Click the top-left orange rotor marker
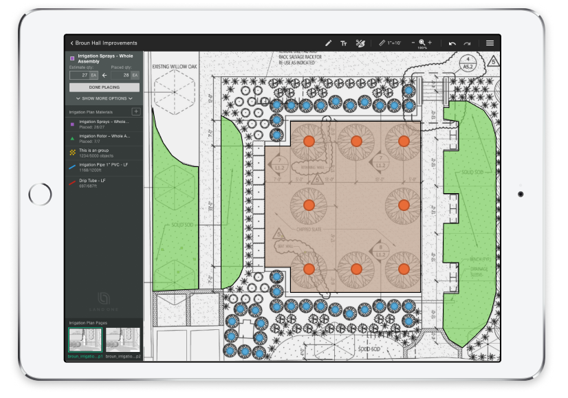The image size is (568, 398). [309, 141]
